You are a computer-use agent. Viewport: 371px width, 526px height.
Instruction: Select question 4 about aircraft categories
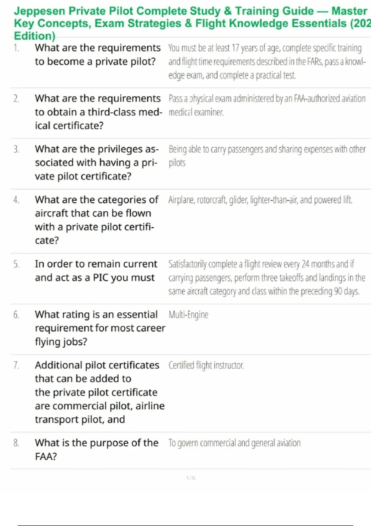point(96,220)
